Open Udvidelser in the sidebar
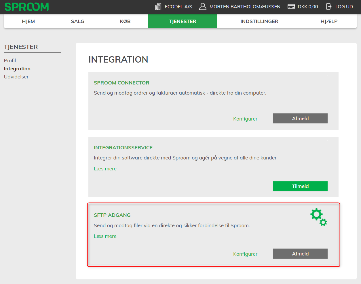Screen dimensions: 361x284 pyautogui.click(x=16, y=77)
